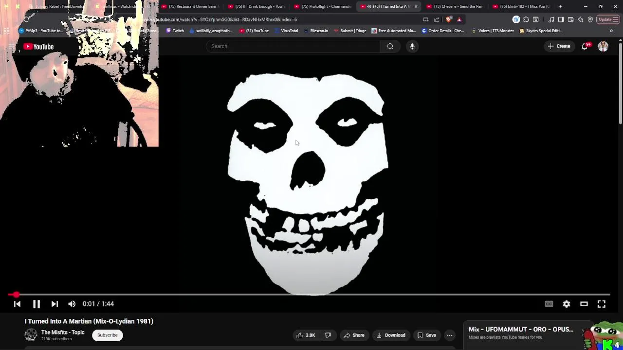
Task: Click the Download button under the video
Action: click(x=391, y=335)
